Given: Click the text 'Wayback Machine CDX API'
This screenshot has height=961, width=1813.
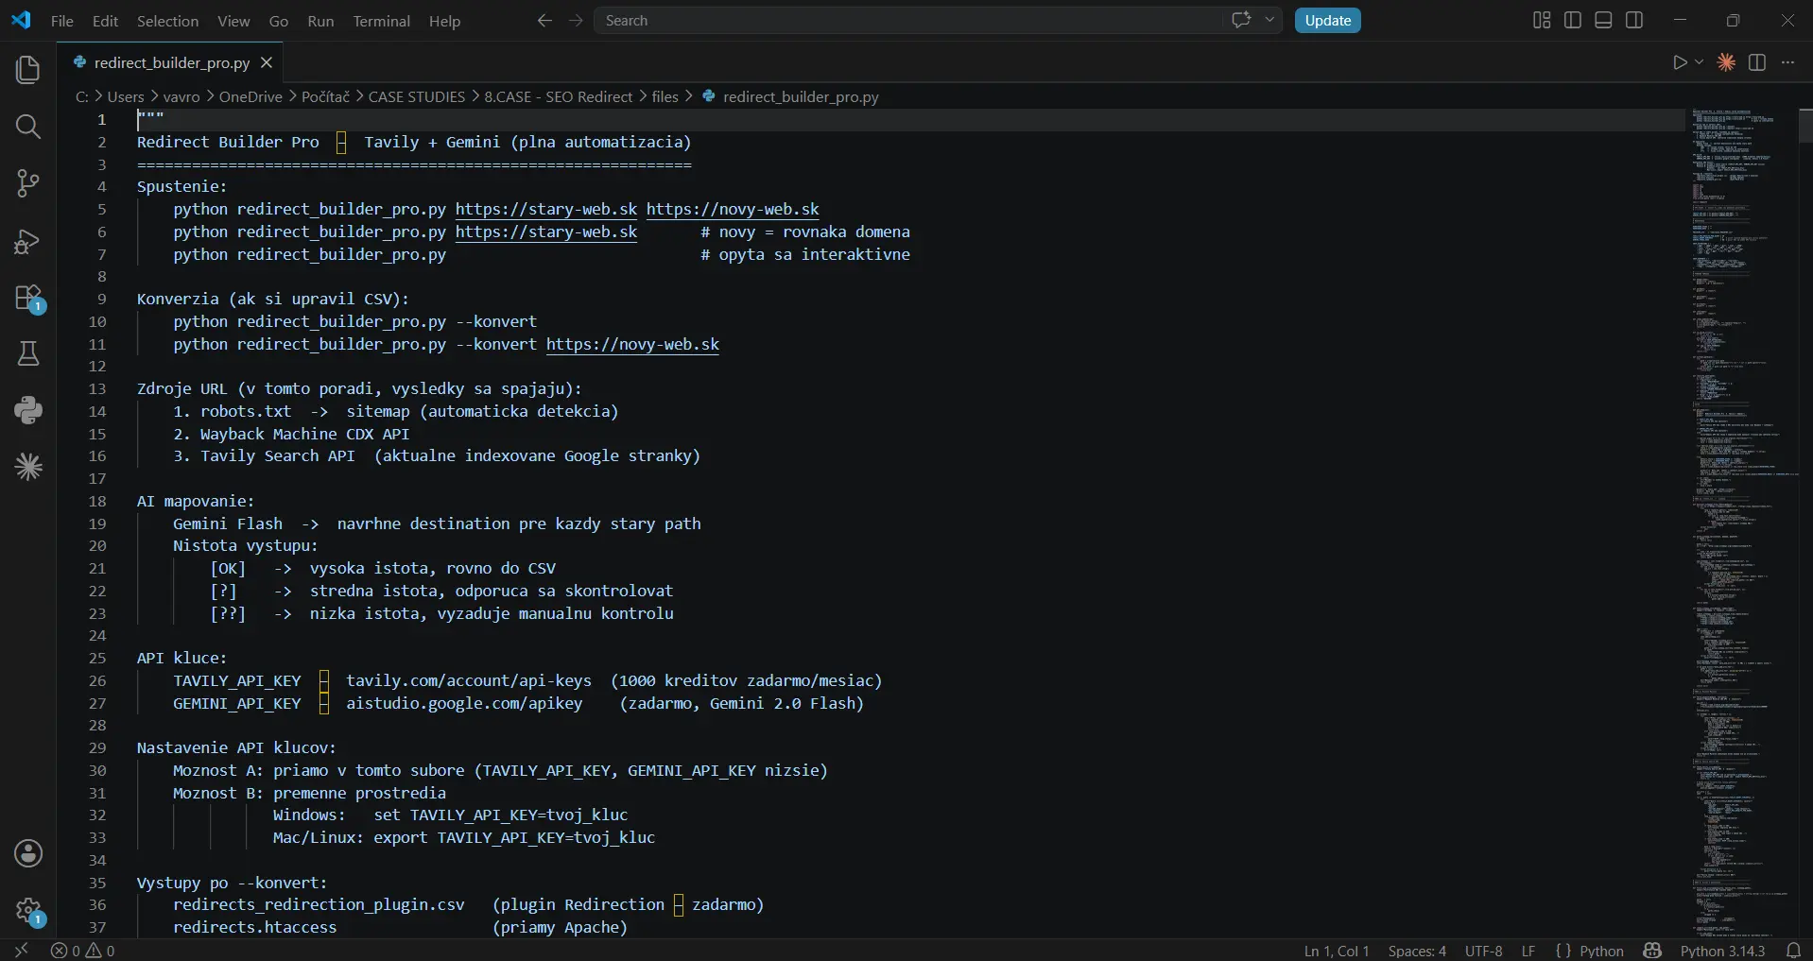Looking at the screenshot, I should coord(304,434).
